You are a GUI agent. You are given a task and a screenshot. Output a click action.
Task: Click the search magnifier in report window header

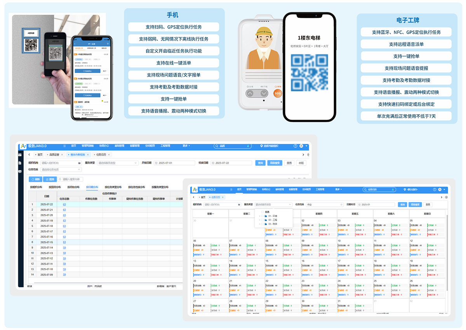217,146
